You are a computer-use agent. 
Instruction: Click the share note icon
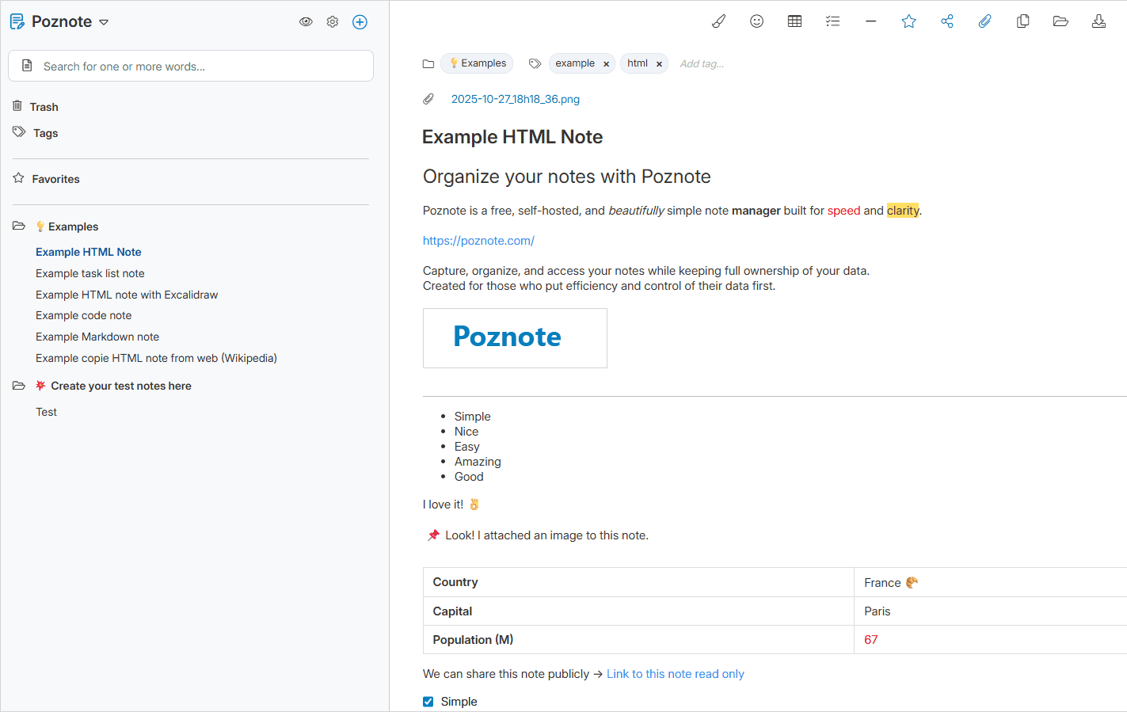pyautogui.click(x=946, y=21)
